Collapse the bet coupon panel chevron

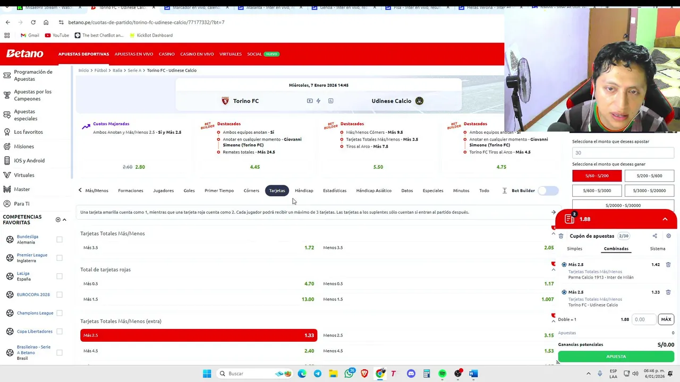coord(665,219)
